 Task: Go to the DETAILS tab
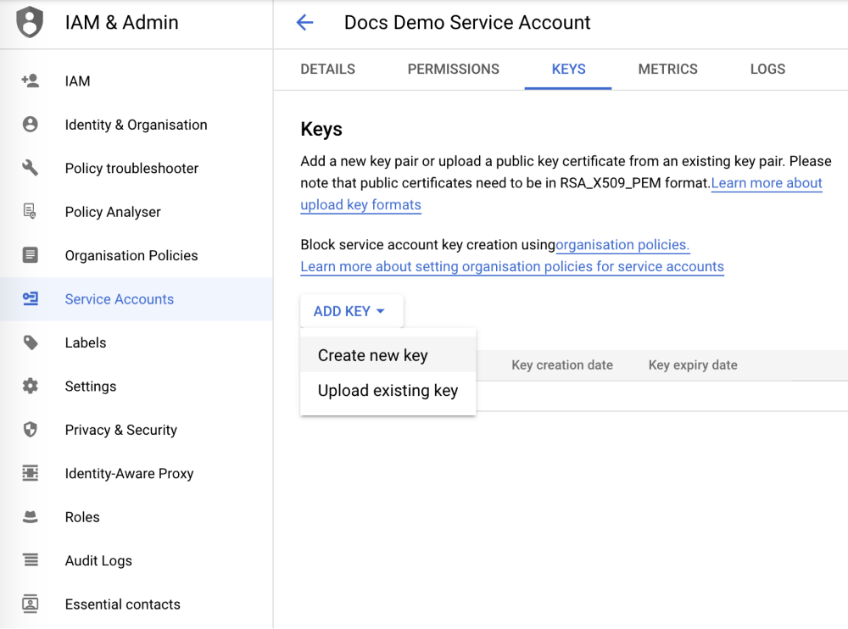point(327,70)
